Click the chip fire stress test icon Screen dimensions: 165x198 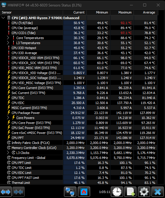coord(84,192)
